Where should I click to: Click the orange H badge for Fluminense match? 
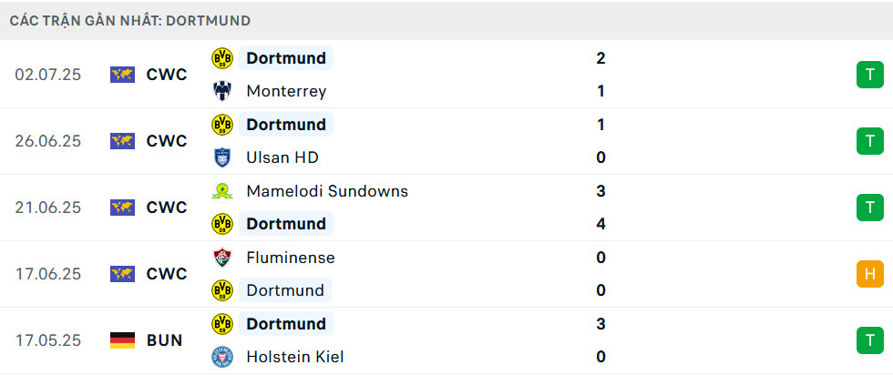(x=869, y=274)
